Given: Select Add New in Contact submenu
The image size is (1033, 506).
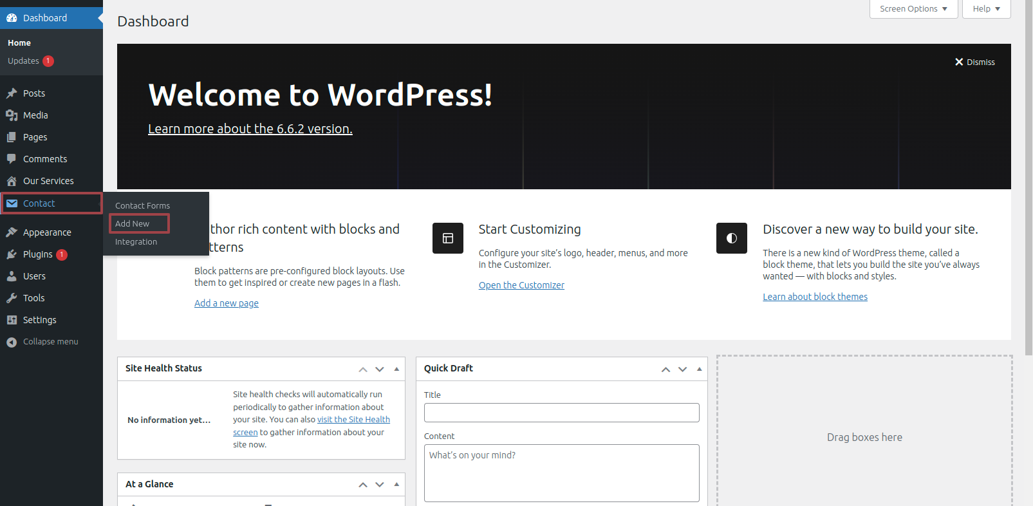Looking at the screenshot, I should pos(133,223).
